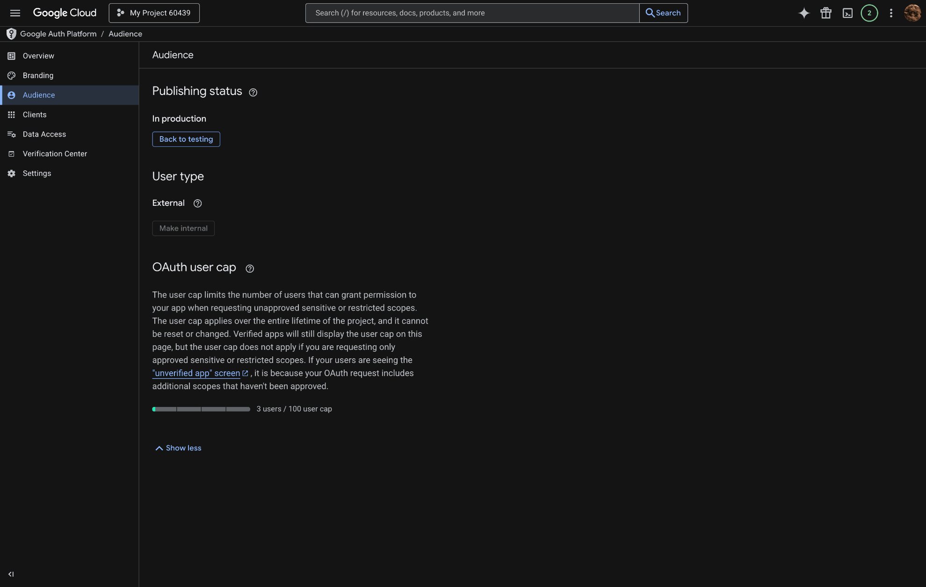926x587 pixels.
Task: Open notifications badge showing 2
Action: [x=869, y=13]
